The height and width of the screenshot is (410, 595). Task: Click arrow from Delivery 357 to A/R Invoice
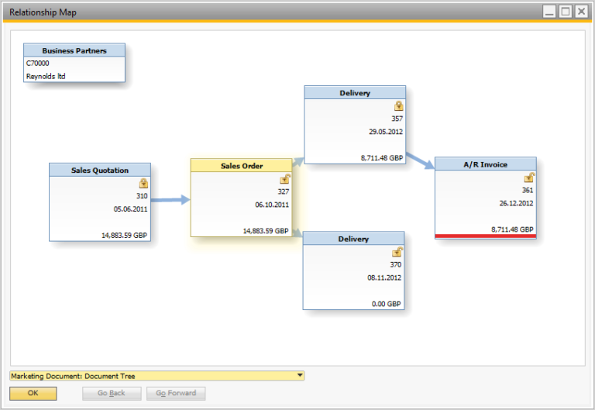pos(419,160)
